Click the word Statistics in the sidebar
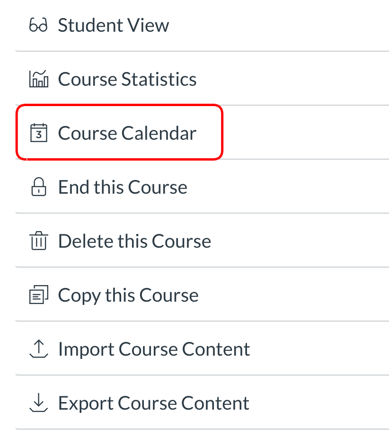389x430 pixels. 159,79
